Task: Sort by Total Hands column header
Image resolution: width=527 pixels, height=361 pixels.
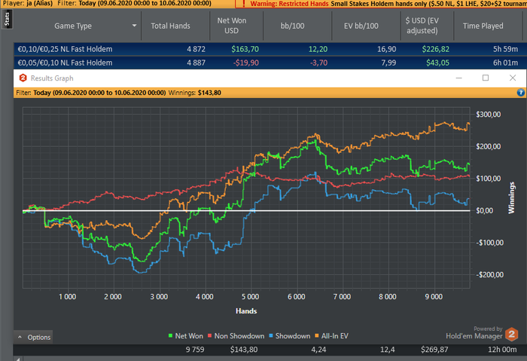Action: (x=170, y=26)
